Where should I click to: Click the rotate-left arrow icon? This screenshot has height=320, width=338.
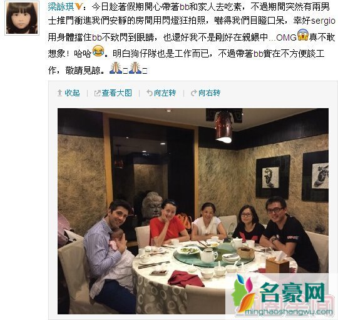pyautogui.click(x=150, y=93)
